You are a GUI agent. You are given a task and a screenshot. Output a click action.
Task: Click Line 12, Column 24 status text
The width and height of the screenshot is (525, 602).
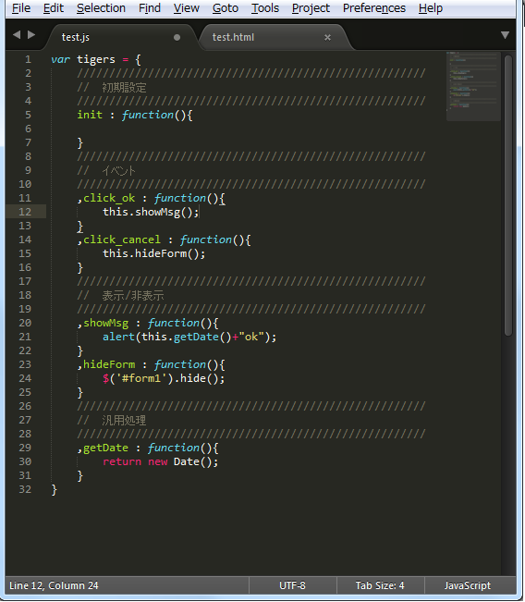click(54, 585)
